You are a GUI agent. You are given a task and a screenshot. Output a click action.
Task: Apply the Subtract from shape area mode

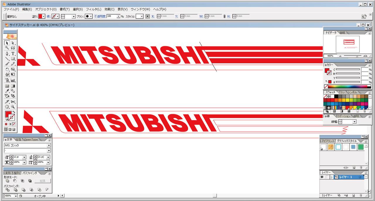pos(15,181)
